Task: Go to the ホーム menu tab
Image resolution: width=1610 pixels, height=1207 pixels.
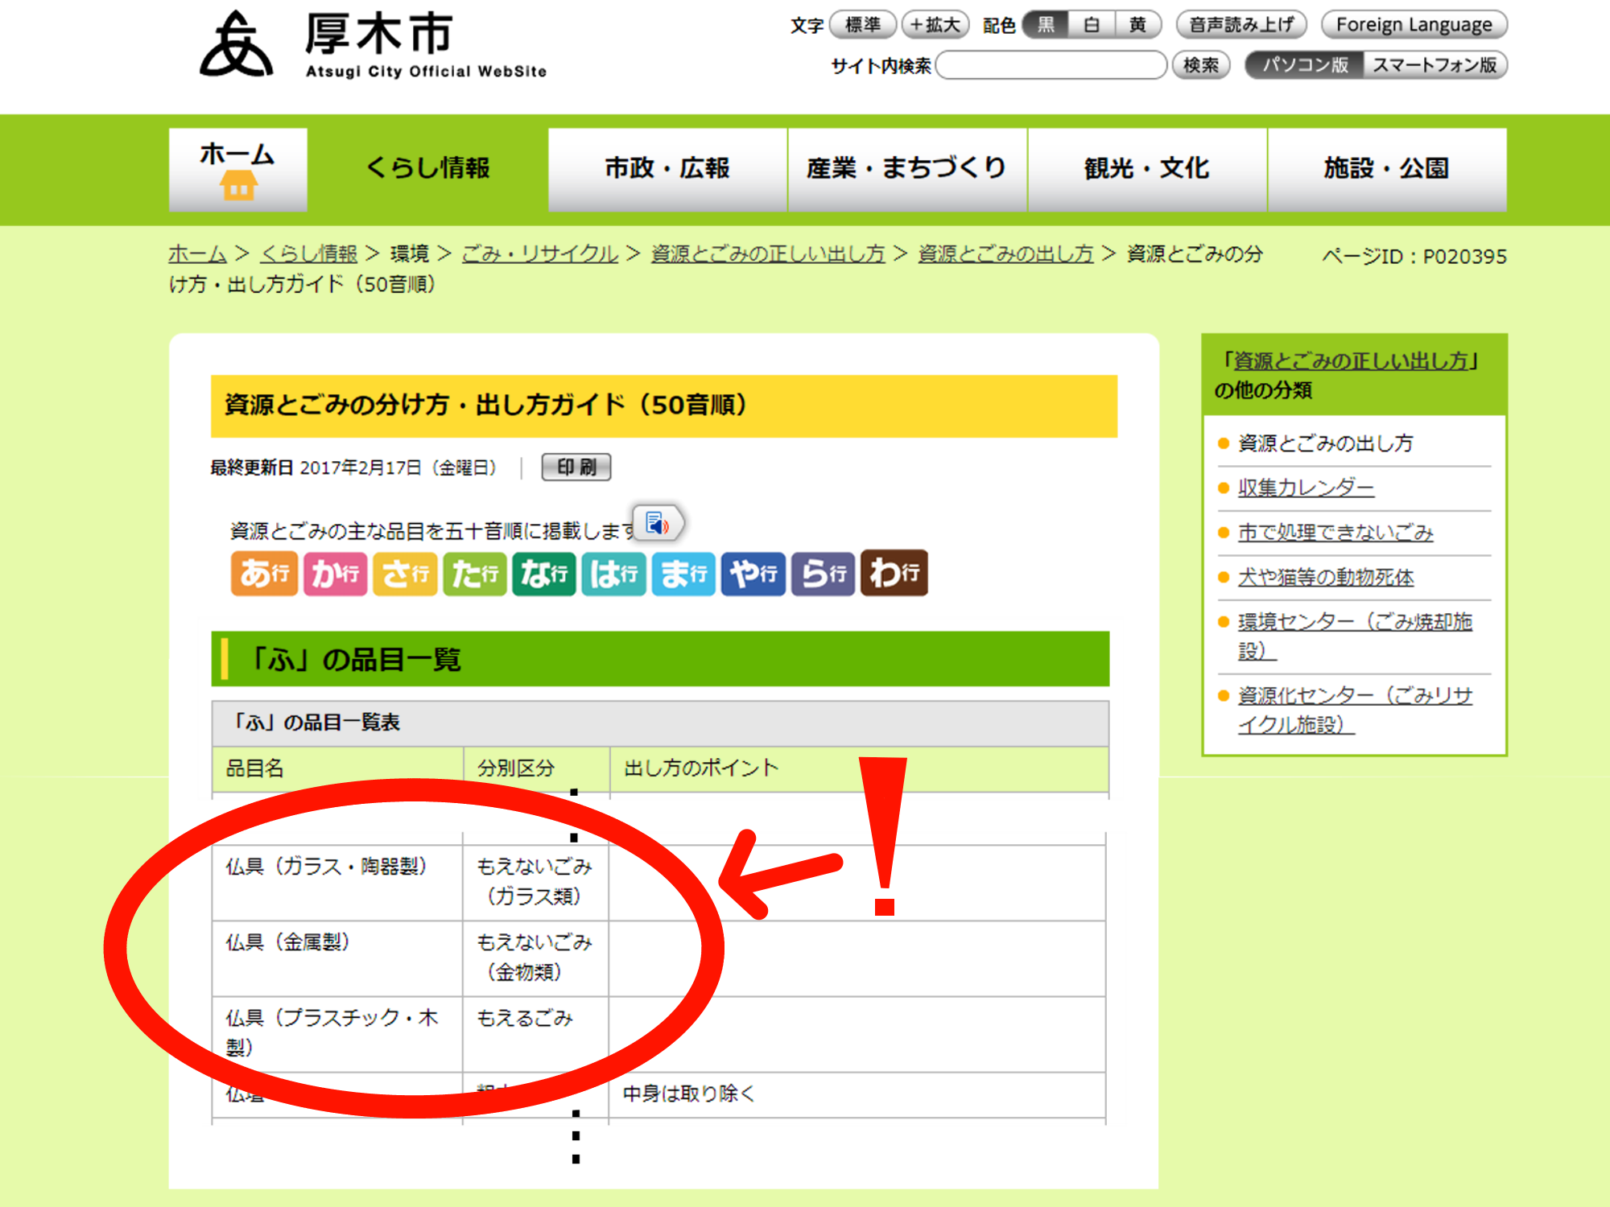Action: (x=238, y=169)
